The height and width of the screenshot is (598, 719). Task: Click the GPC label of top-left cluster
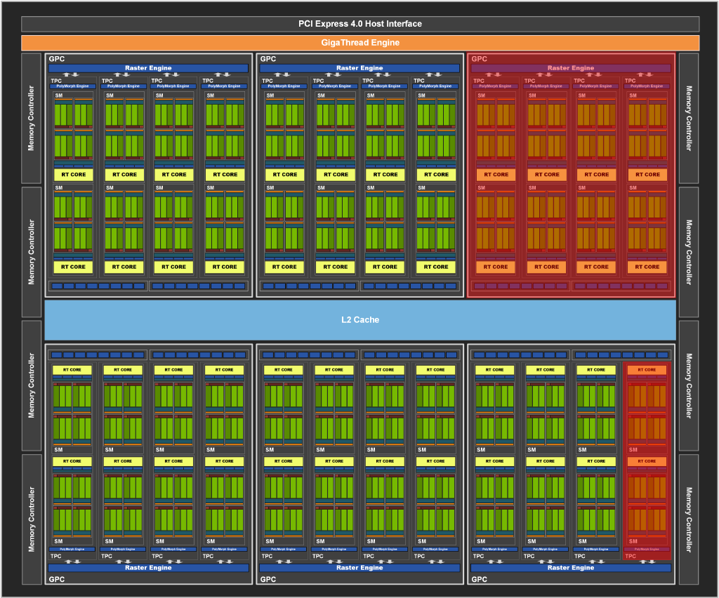click(56, 59)
